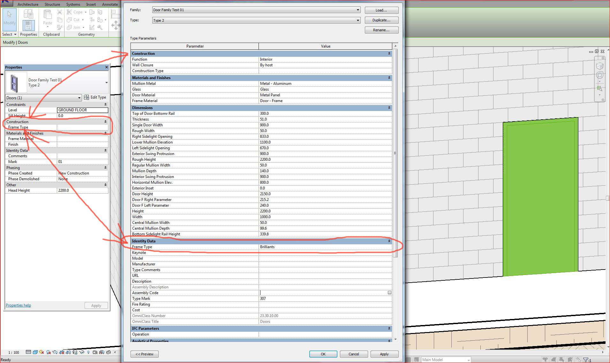This screenshot has width=610, height=363.
Task: Open the Annotate ribbon tab
Action: 110,4
